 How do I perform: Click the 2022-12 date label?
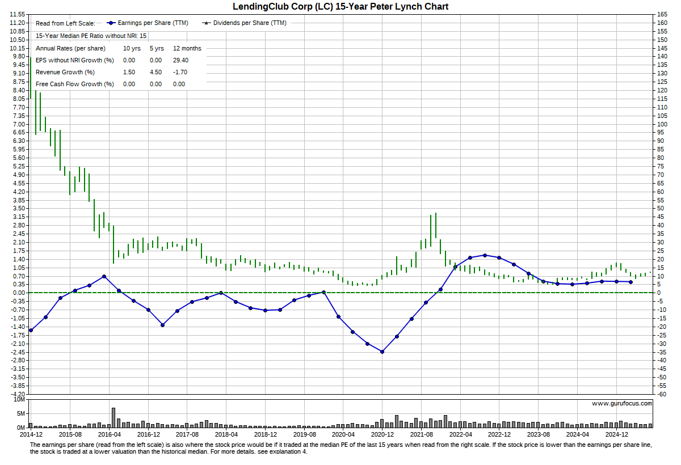499,434
